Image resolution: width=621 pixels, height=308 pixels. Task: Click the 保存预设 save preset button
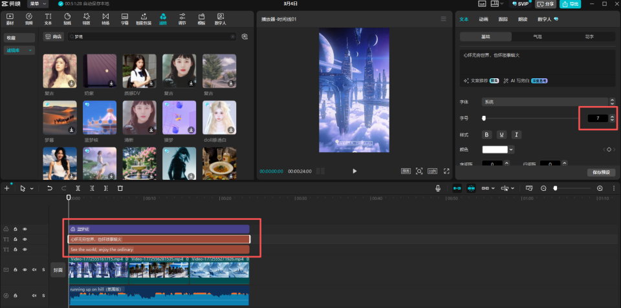pos(601,172)
